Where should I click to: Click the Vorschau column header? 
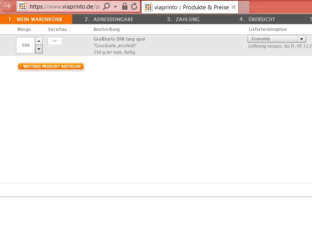57,29
